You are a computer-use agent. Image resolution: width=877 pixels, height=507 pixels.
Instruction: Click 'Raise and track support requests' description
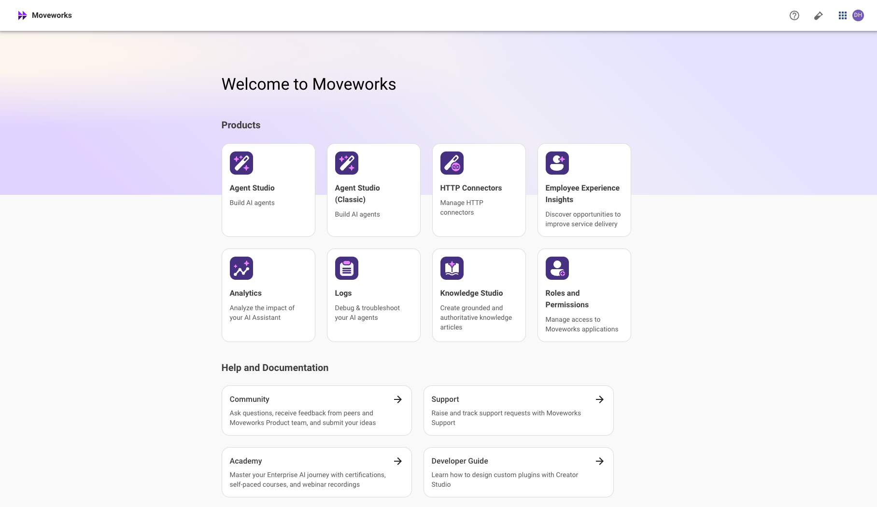coord(506,418)
